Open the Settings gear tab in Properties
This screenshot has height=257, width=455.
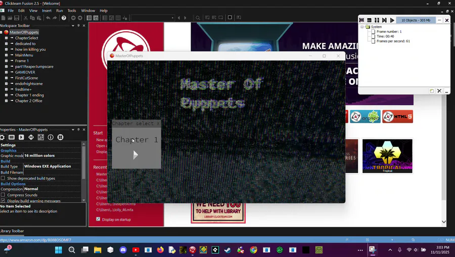pos(3,137)
